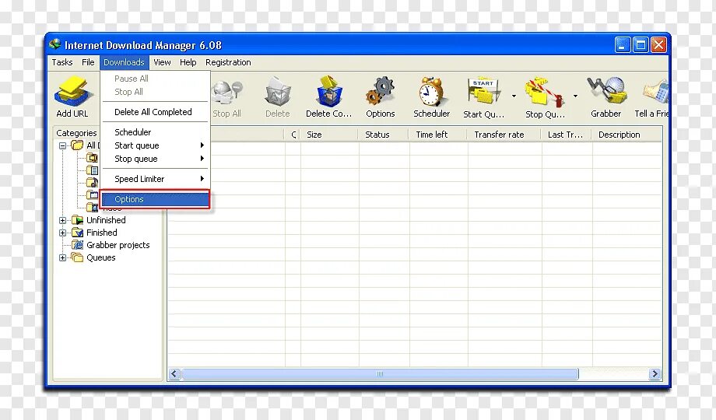Open the Speed Limiter submenu
The width and height of the screenshot is (716, 420).
[155, 179]
